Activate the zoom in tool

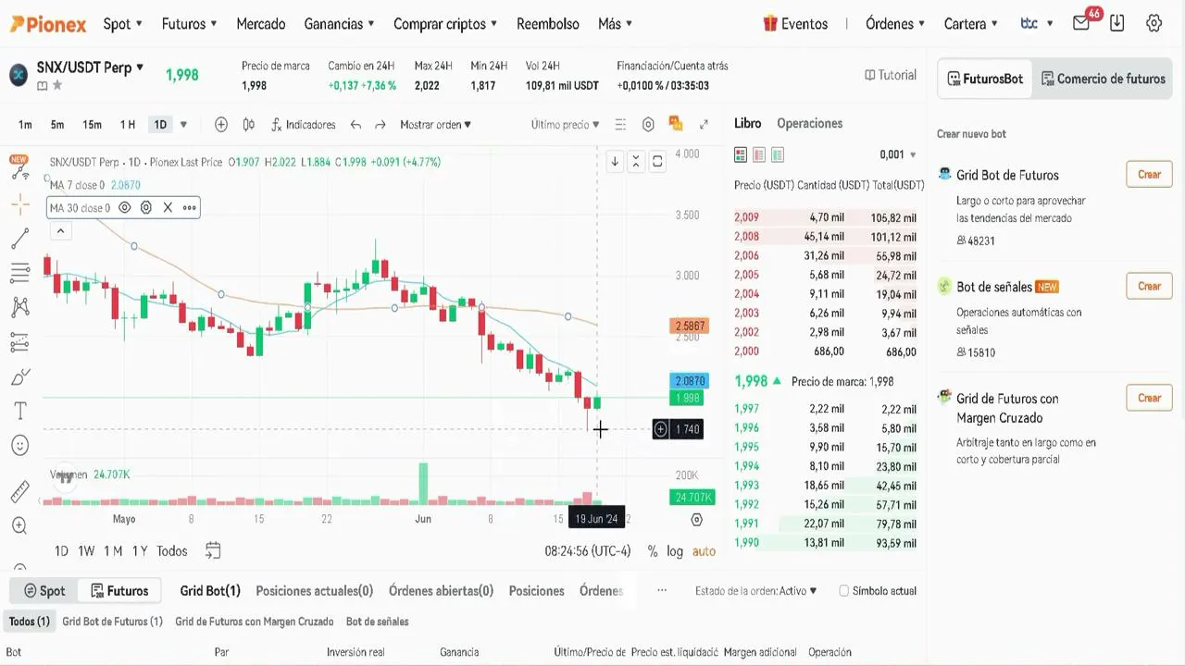coord(19,526)
